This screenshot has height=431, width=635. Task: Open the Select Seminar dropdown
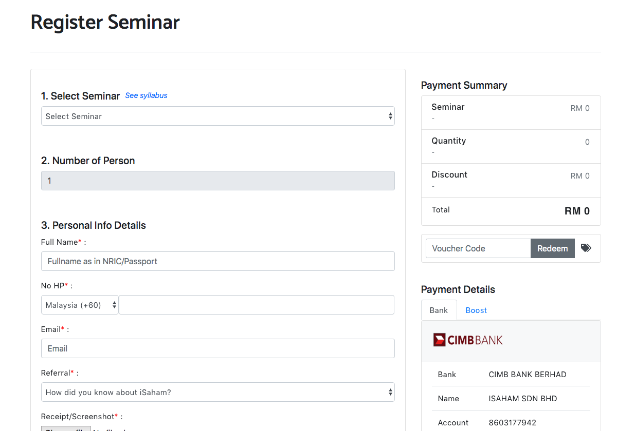click(x=217, y=116)
